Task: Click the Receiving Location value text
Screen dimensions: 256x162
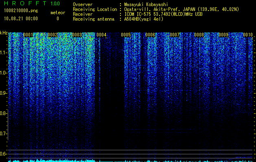Action: pos(182,9)
